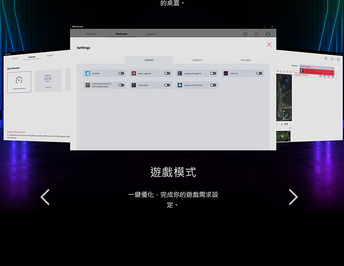The width and height of the screenshot is (344, 266).
Task: Click the Overwatch game icon
Action: coord(134,85)
